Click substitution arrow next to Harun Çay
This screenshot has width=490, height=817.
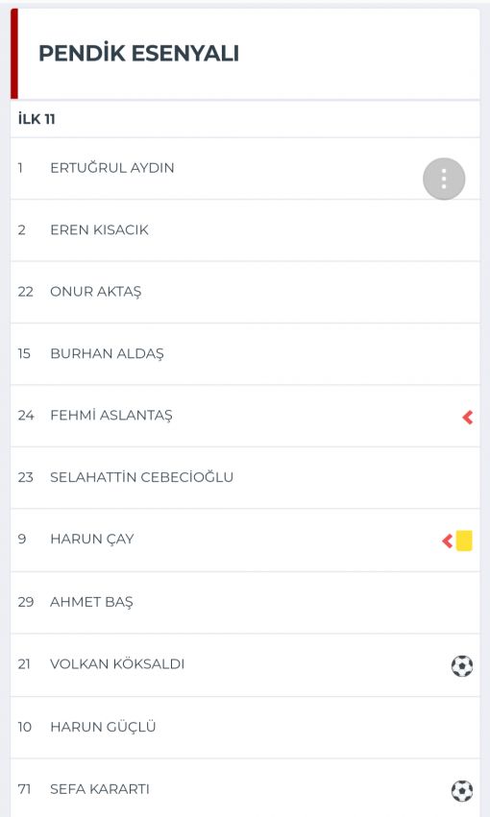[x=448, y=541]
